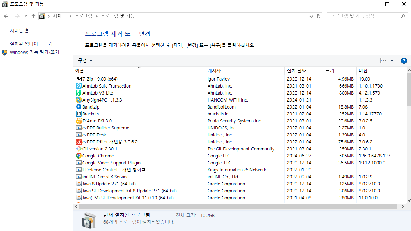
Task: Click the Google Video Support Plugin icon
Action: [78, 163]
